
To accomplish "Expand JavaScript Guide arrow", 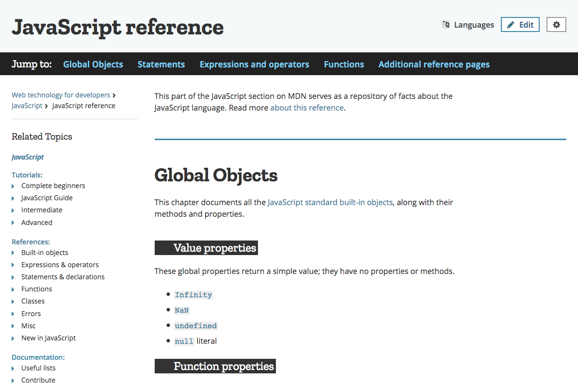I will [x=13, y=198].
